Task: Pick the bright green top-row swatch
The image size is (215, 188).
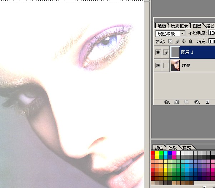Action: [x=161, y=153]
